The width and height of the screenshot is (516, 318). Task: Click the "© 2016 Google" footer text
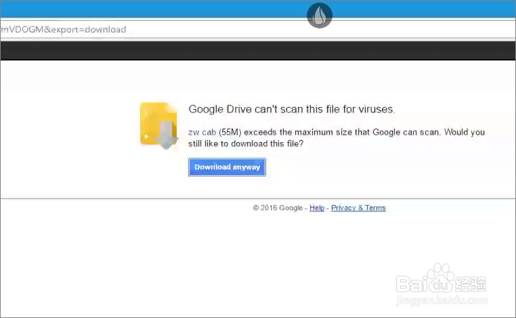(x=278, y=208)
